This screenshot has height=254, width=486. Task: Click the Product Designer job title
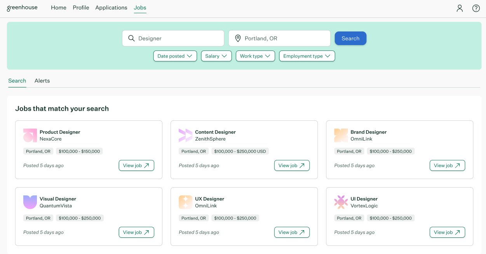[x=60, y=132]
